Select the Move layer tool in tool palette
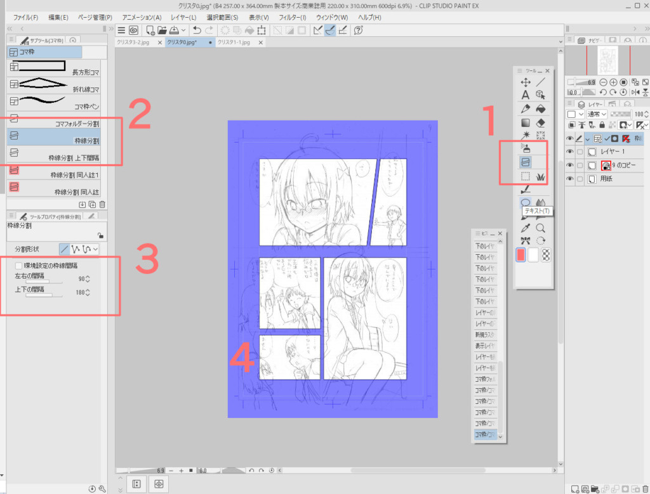 coord(526,82)
